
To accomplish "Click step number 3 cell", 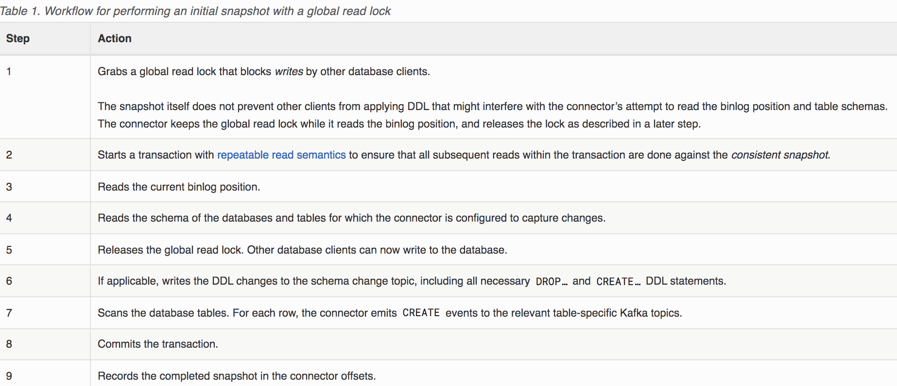I will point(45,187).
